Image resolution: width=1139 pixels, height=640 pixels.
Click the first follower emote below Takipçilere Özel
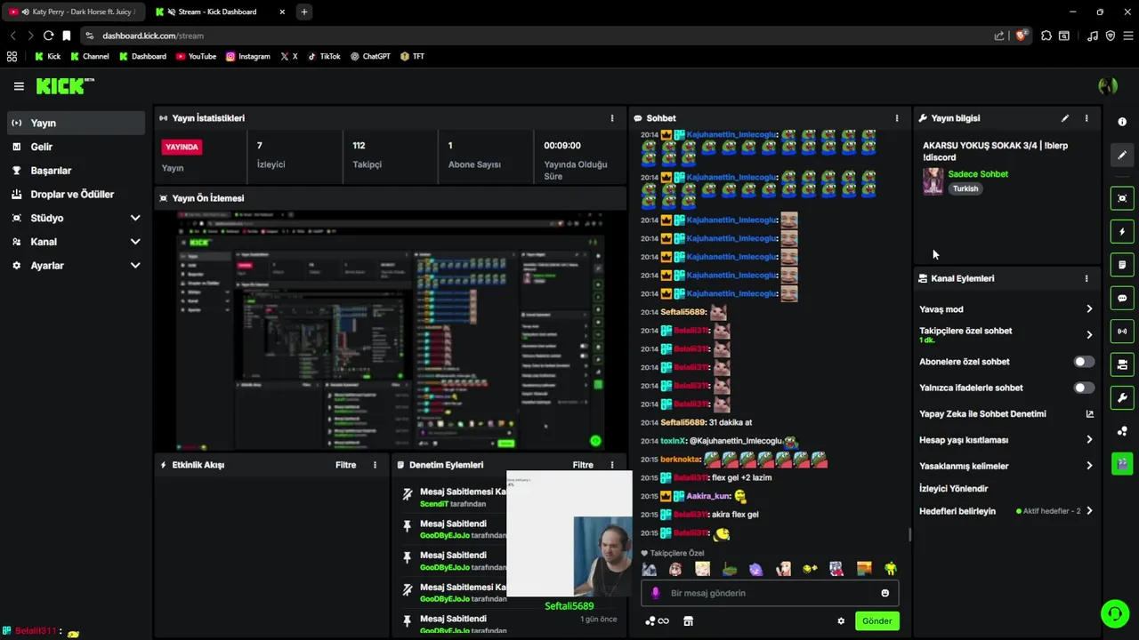tap(650, 569)
